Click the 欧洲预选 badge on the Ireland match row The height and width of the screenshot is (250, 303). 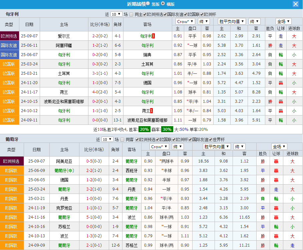click(x=10, y=36)
